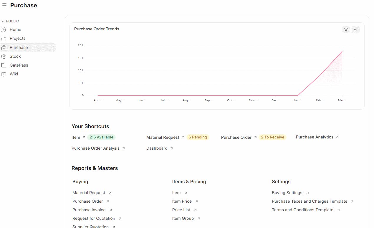Click the Wiki book icon in sidebar
Image resolution: width=374 pixels, height=228 pixels.
[4, 74]
